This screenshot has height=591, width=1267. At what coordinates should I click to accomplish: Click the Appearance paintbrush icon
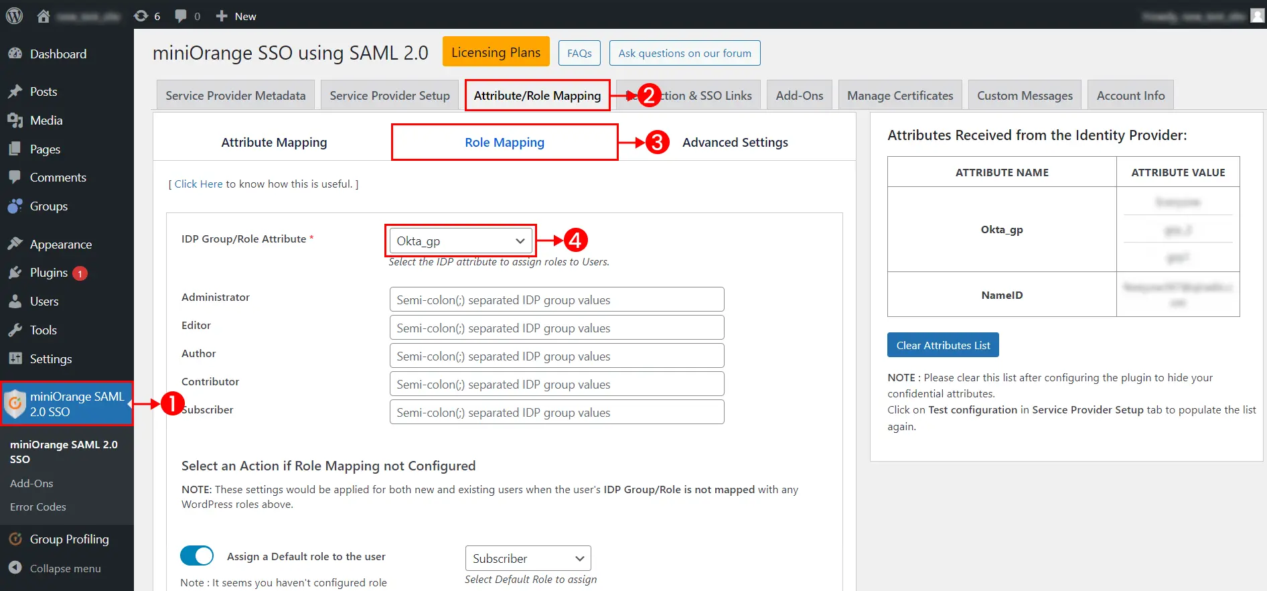pyautogui.click(x=15, y=244)
